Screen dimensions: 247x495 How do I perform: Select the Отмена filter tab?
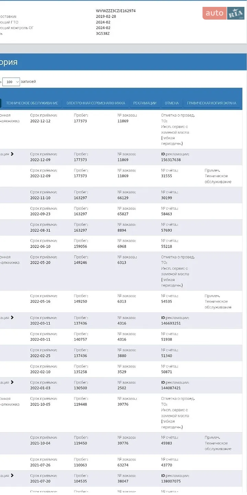[172, 103]
